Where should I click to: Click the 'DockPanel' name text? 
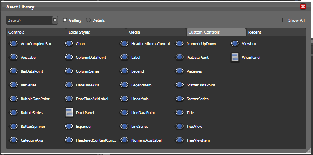85,113
